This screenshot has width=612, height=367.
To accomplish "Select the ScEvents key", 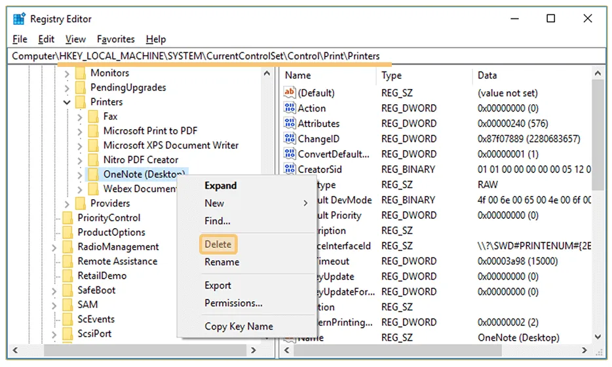I will click(96, 319).
